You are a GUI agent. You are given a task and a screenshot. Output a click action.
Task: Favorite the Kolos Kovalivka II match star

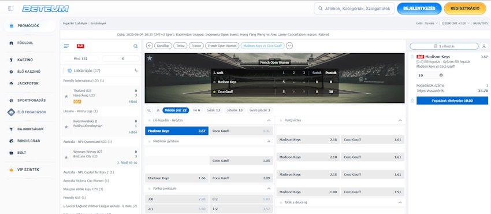point(66,127)
